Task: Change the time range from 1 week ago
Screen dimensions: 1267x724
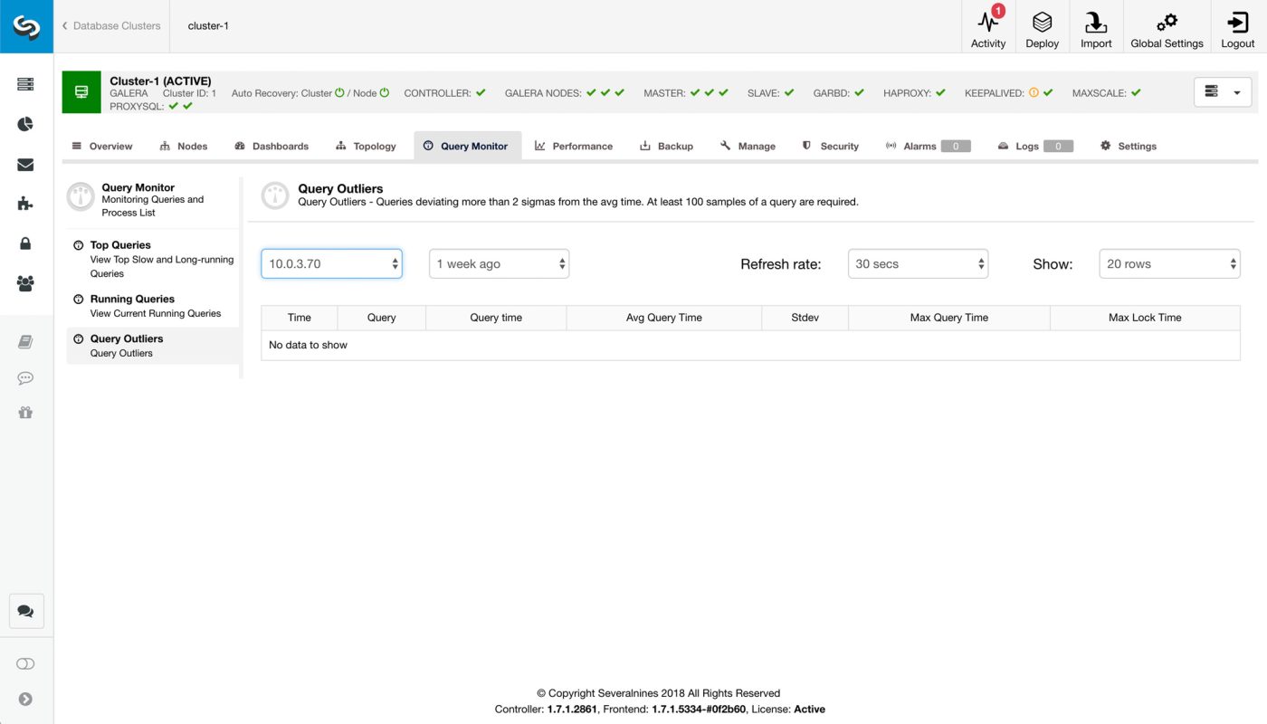Action: [499, 263]
